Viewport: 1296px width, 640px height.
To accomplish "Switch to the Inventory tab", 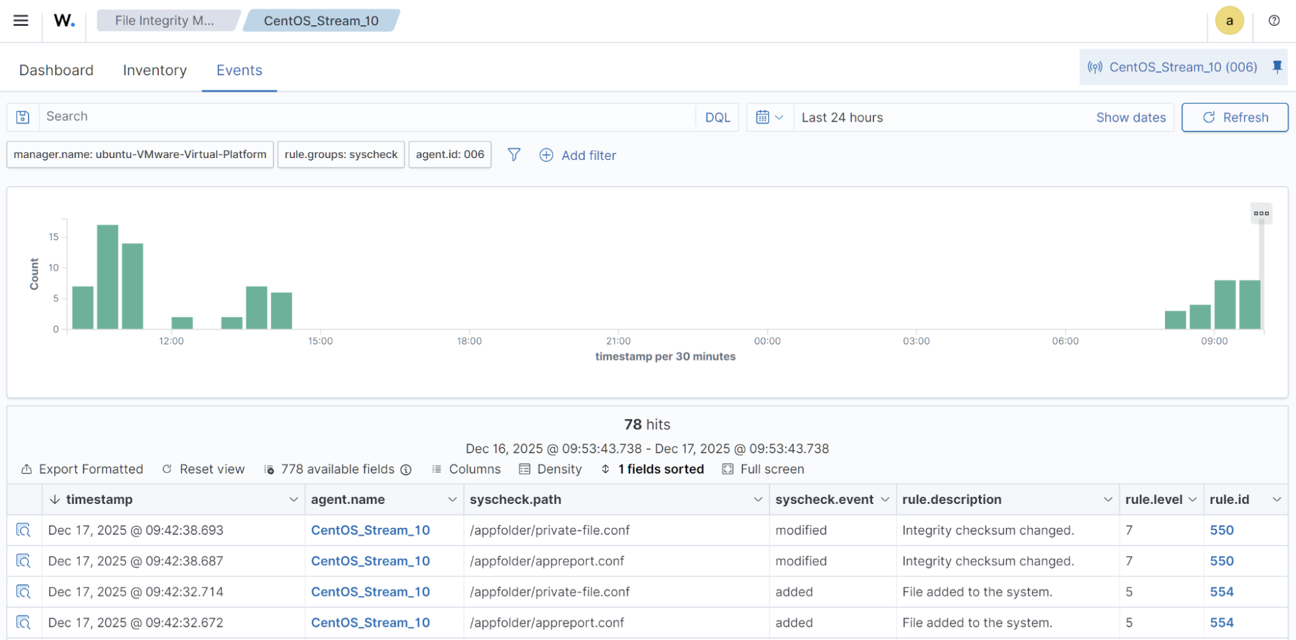I will tap(154, 70).
